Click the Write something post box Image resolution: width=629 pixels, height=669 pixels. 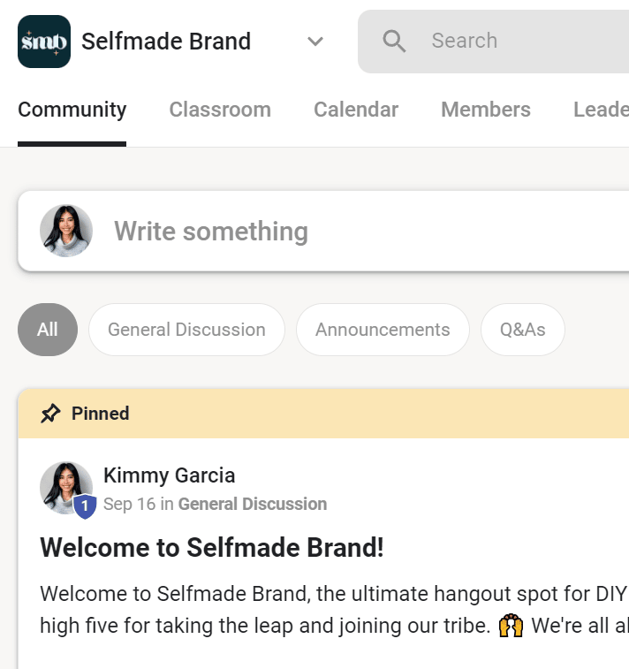click(x=323, y=231)
